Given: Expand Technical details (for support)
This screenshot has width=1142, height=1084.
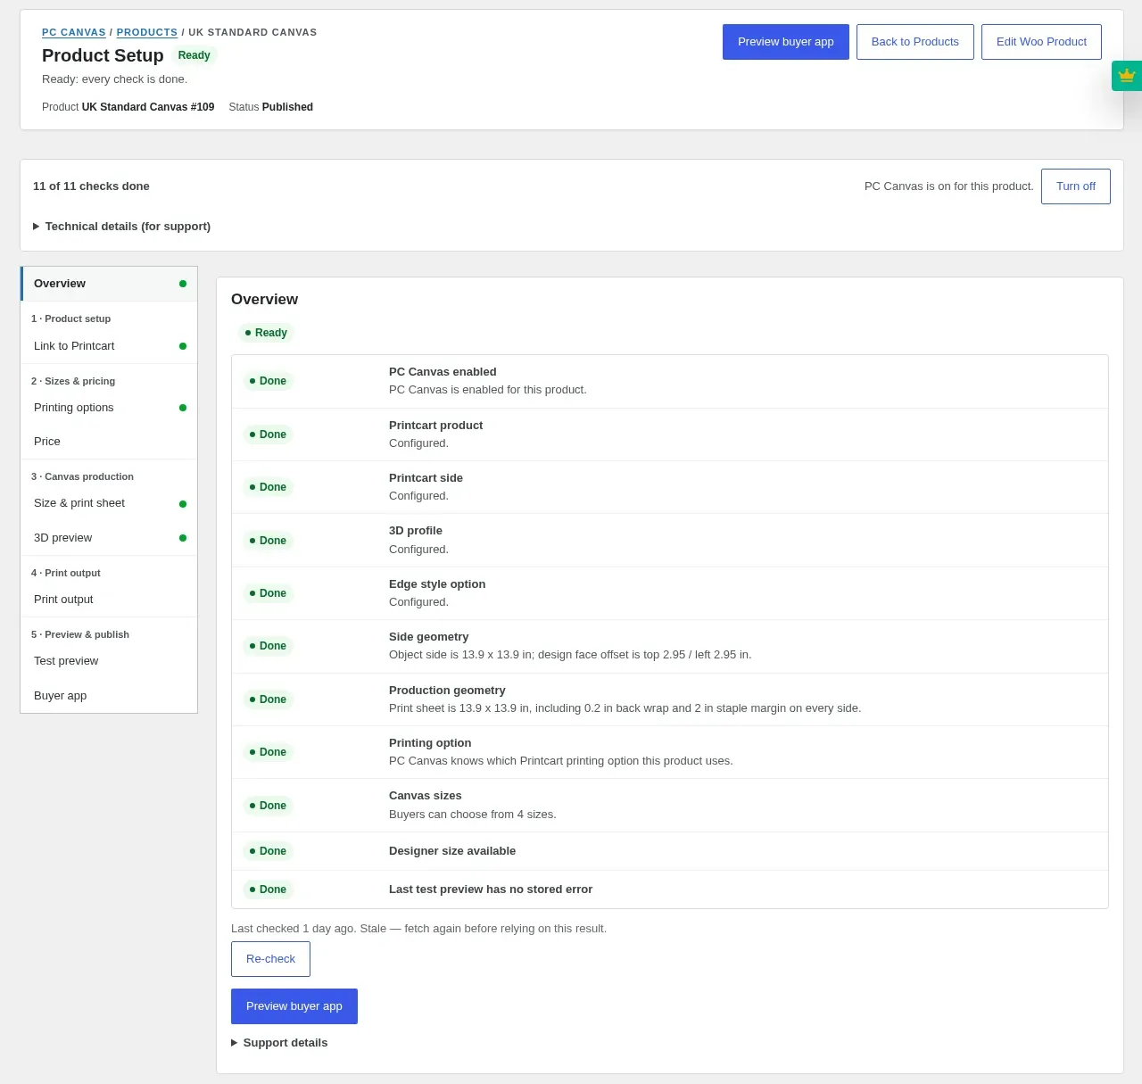Looking at the screenshot, I should coord(122,227).
